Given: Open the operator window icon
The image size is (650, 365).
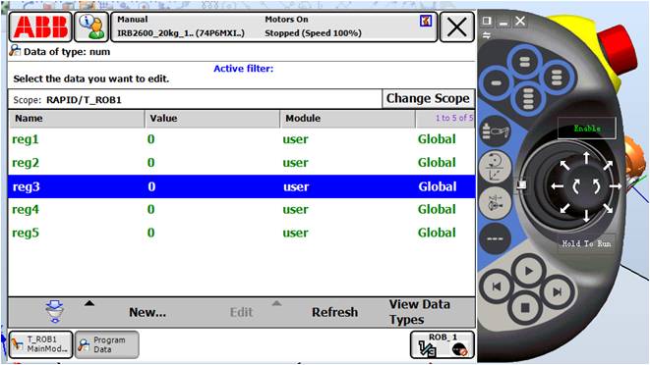Looking at the screenshot, I should pyautogui.click(x=91, y=26).
